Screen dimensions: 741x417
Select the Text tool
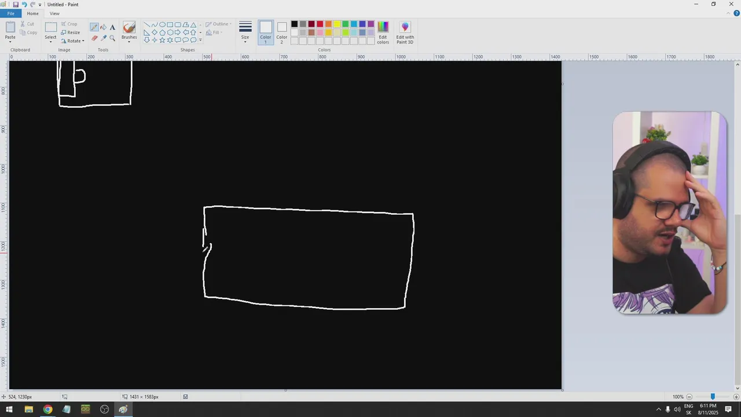coord(112,27)
